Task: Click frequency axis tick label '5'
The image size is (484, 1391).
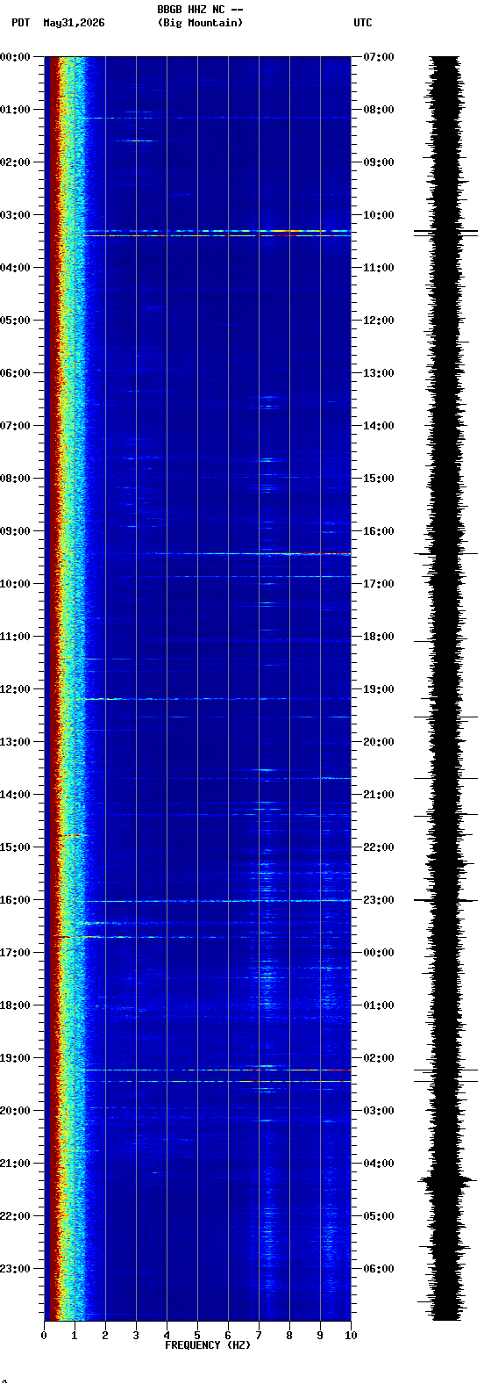Action: [x=197, y=1336]
